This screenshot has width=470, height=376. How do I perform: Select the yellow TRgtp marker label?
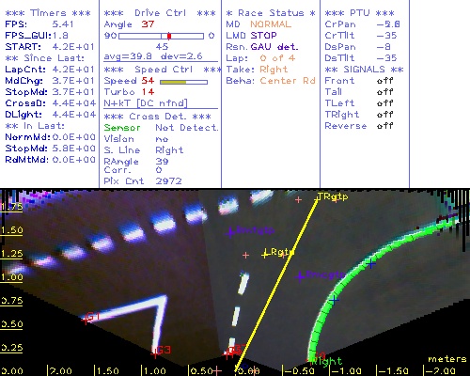[333, 196]
